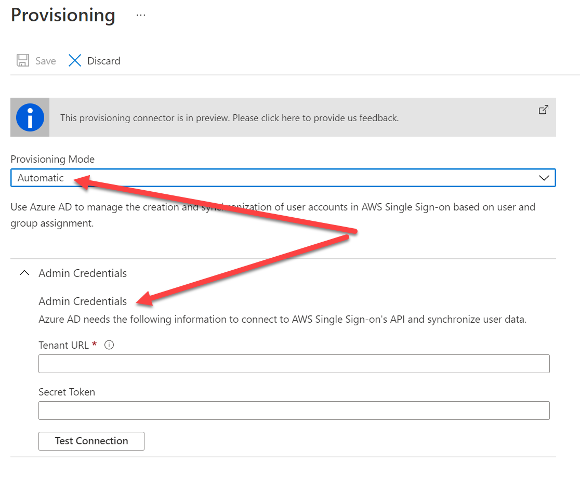
Task: Click the Provisioning Mode field label
Action: (x=52, y=159)
